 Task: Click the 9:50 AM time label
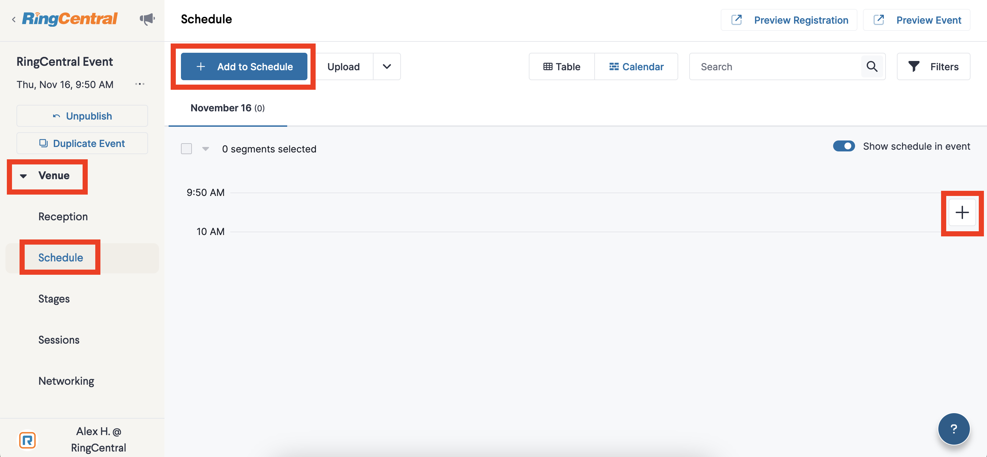click(205, 192)
